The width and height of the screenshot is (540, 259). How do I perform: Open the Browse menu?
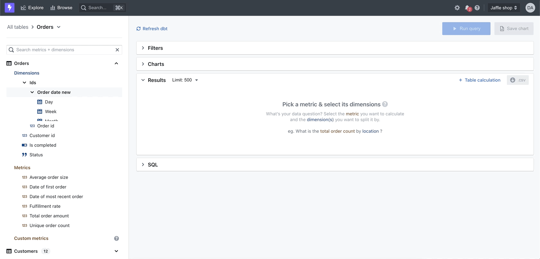(x=61, y=8)
